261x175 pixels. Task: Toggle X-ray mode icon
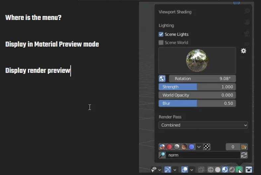201,170
